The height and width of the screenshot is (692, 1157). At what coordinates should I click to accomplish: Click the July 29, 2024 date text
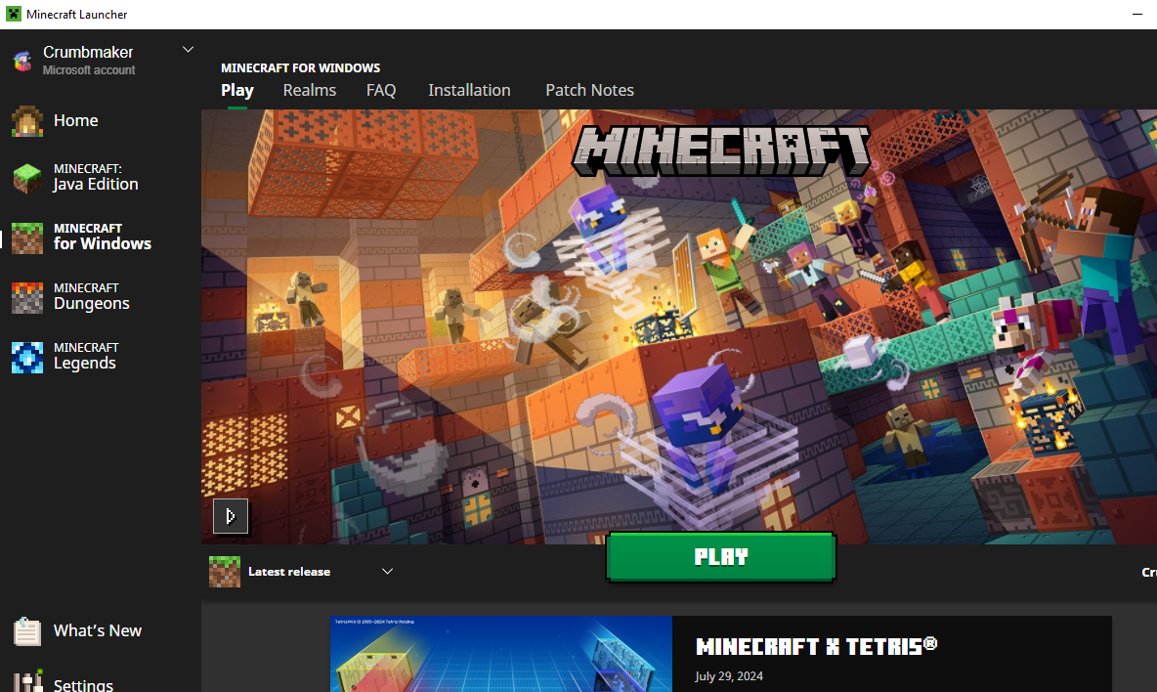click(x=729, y=675)
